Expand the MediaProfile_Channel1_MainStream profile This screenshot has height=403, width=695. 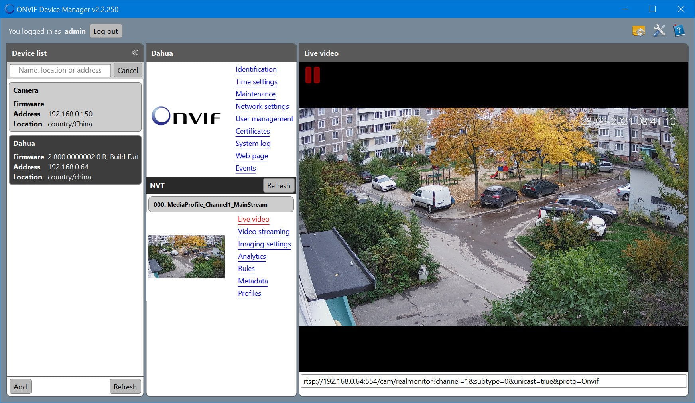[x=221, y=204]
